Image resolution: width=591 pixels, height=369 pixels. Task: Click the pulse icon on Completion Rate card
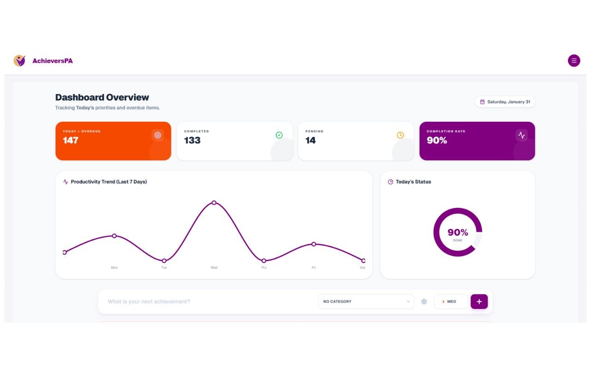(x=521, y=135)
